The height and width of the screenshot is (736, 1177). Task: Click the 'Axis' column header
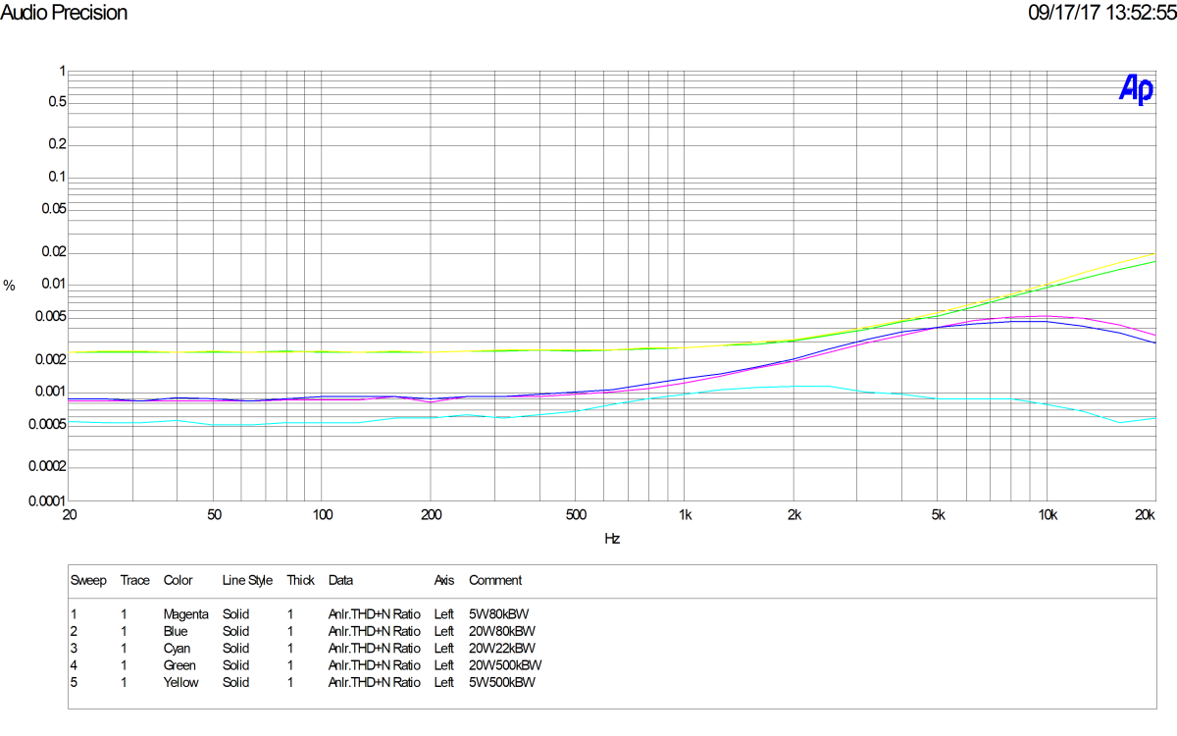(444, 581)
